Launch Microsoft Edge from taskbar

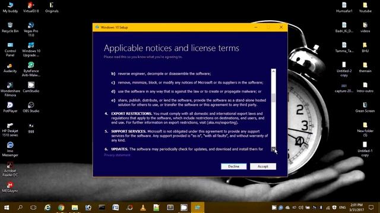click(x=47, y=208)
